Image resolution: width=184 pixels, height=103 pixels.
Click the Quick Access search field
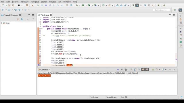161,10
